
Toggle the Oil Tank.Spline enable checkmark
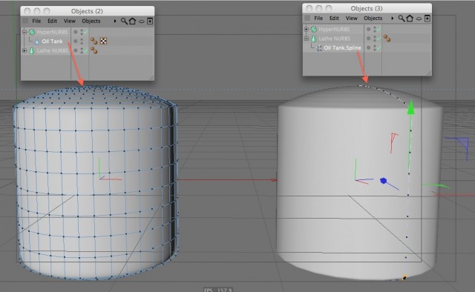pyautogui.click(x=379, y=48)
